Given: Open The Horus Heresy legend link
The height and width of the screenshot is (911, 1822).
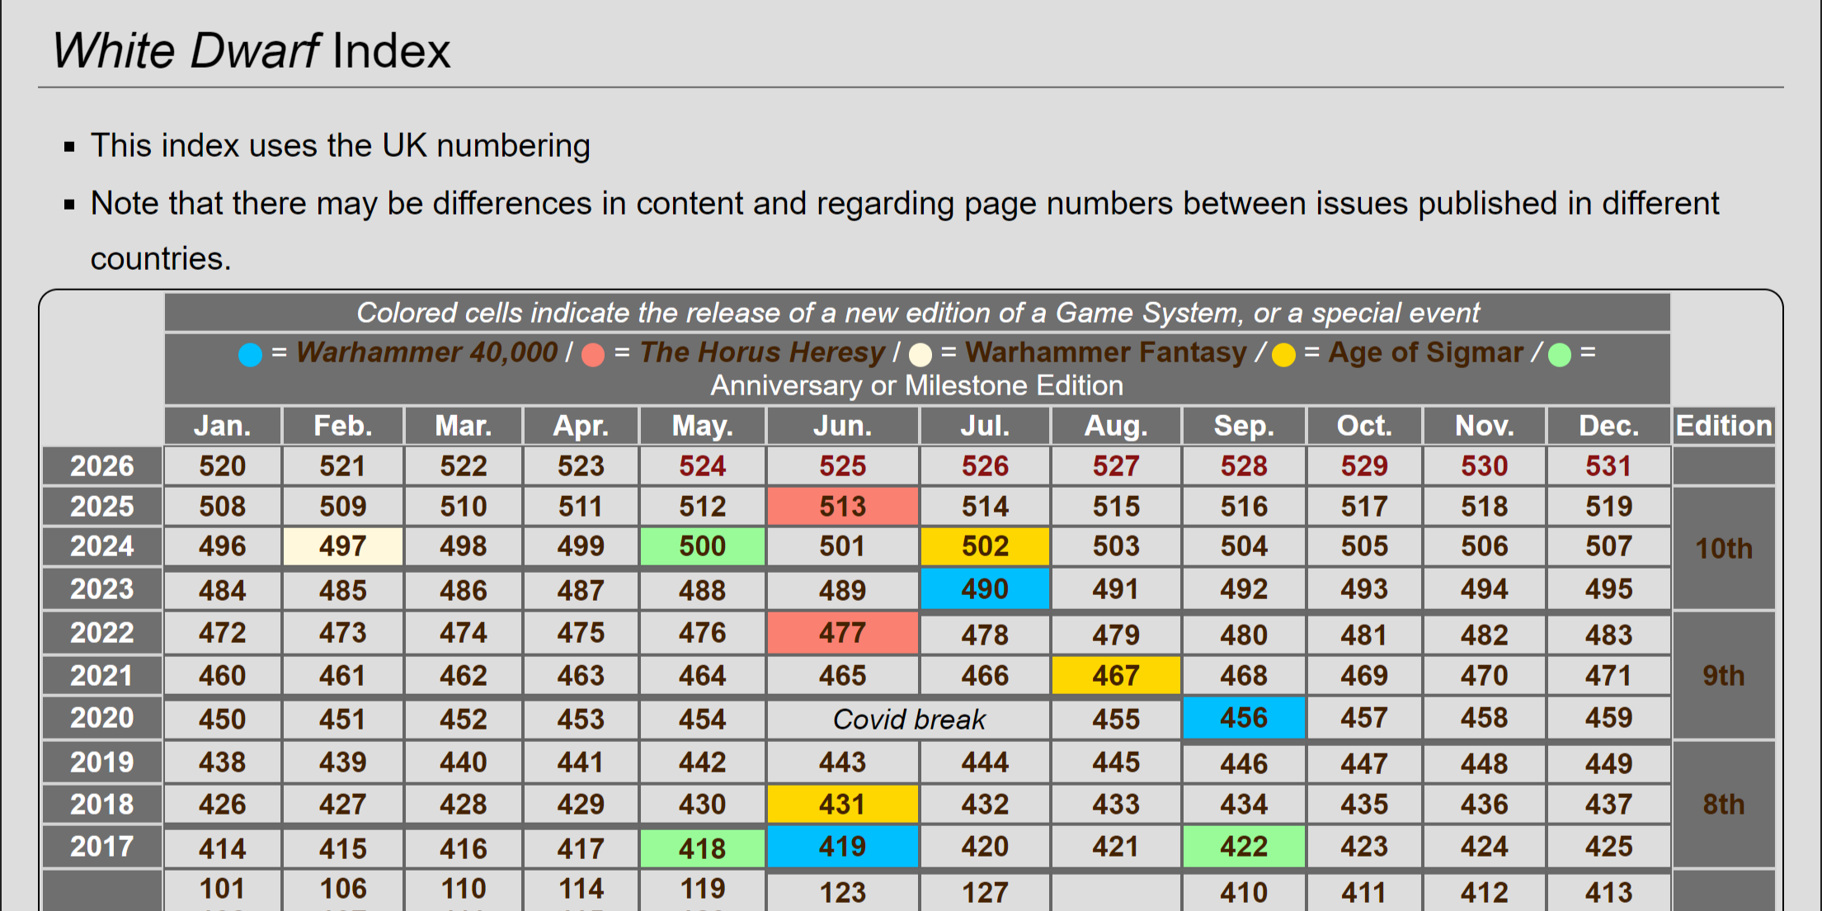Looking at the screenshot, I should tap(761, 352).
